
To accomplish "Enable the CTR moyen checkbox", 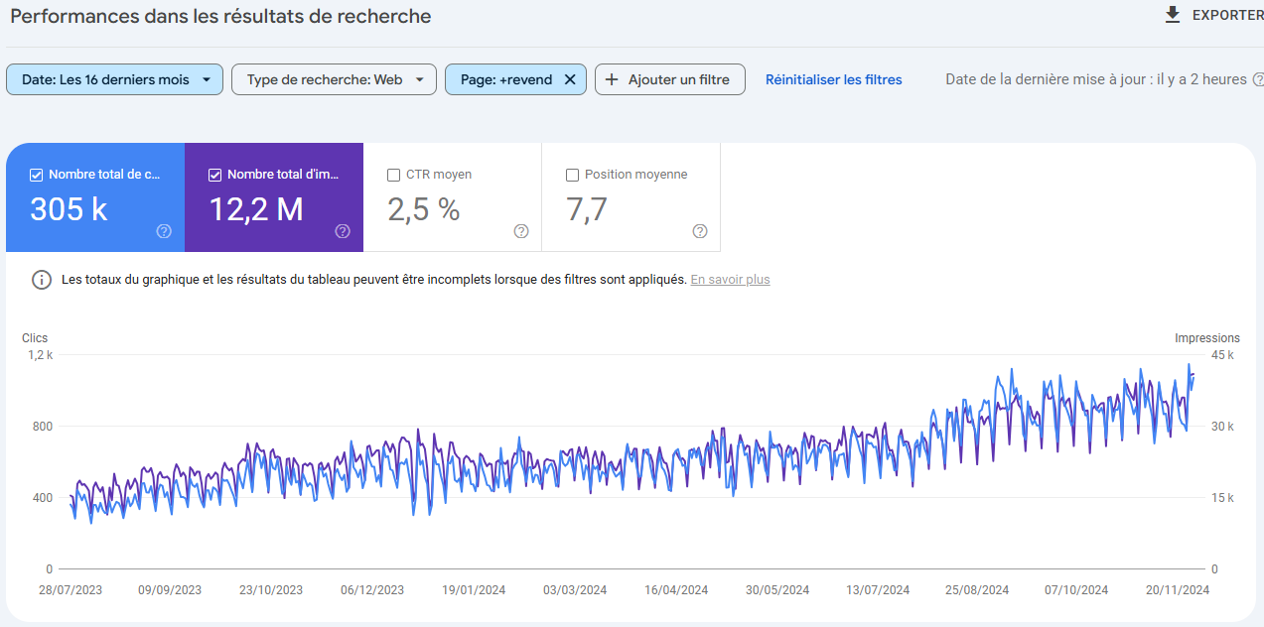I will click(393, 175).
